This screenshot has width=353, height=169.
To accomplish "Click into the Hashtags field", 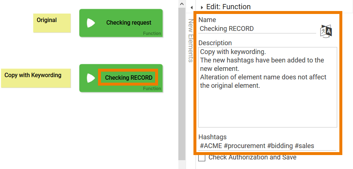I will click(x=268, y=146).
